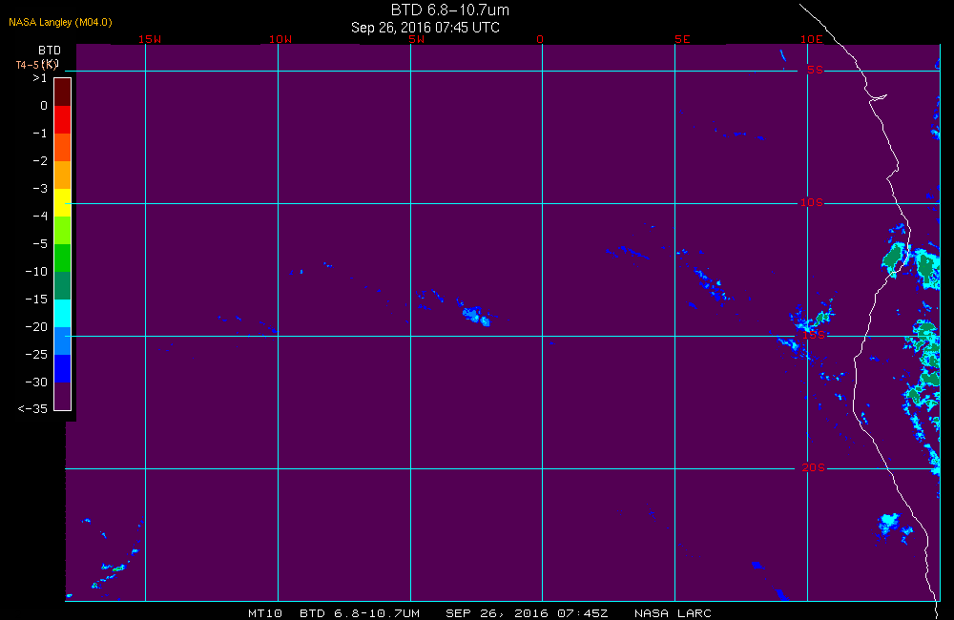Viewport: 954px width, 620px height.
Task: Click the '-5' legend value
Action: pos(40,244)
